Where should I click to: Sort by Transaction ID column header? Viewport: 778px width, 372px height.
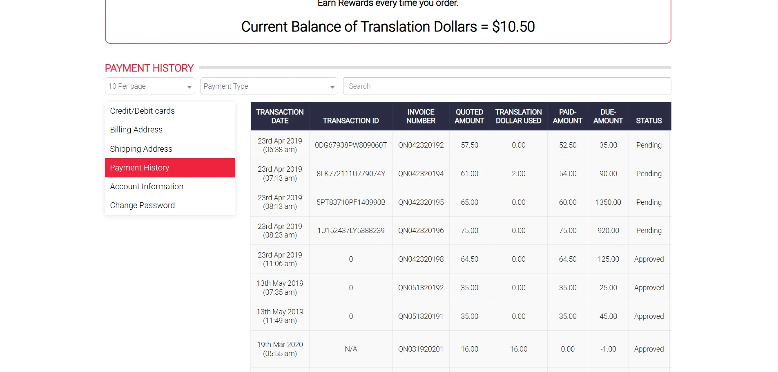click(x=351, y=121)
